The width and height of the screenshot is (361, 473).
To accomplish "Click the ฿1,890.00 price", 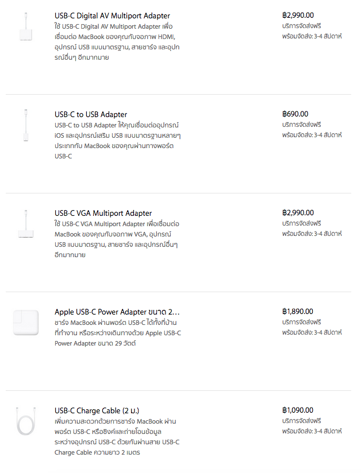I will pos(298,312).
